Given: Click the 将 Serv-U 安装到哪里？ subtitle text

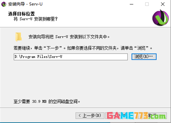Looking at the screenshot, I should (x=35, y=19).
